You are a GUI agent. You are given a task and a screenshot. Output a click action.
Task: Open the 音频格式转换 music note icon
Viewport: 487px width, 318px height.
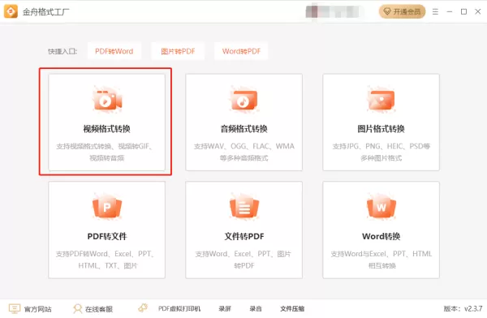pos(244,100)
